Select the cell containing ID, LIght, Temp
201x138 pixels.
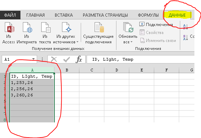click(32, 76)
